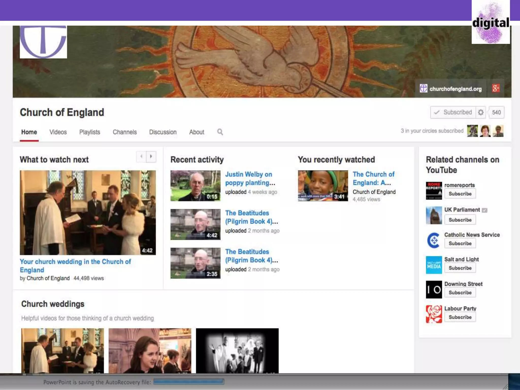This screenshot has width=520, height=390.
Task: Click the channel search magnifier icon
Action: pos(220,132)
